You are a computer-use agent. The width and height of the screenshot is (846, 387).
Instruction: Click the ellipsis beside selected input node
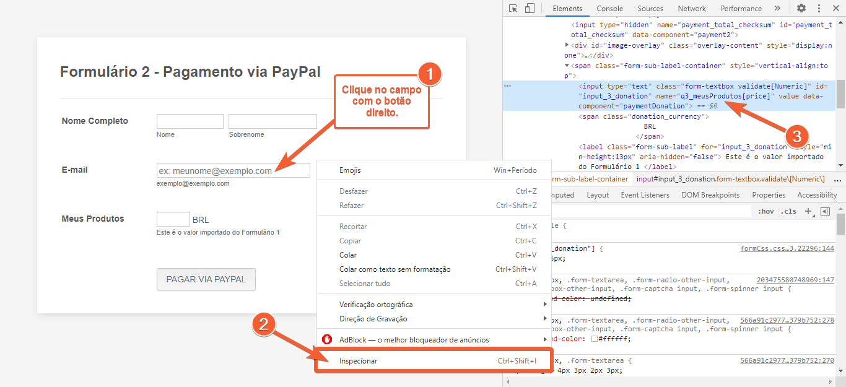point(507,86)
